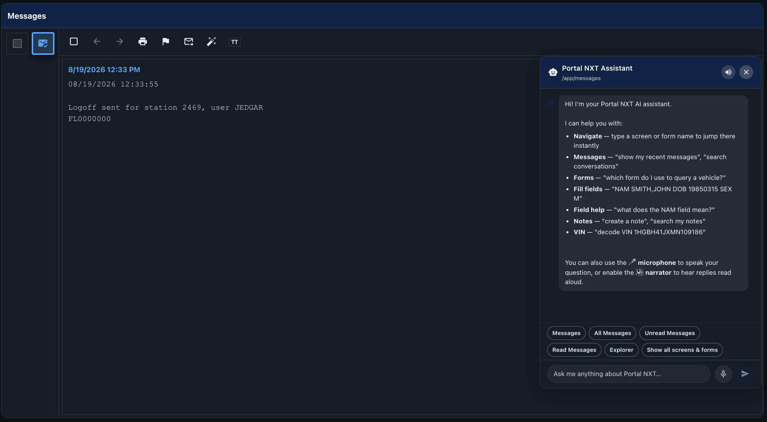Click the /app/messages path text
This screenshot has width=767, height=422.
(581, 78)
